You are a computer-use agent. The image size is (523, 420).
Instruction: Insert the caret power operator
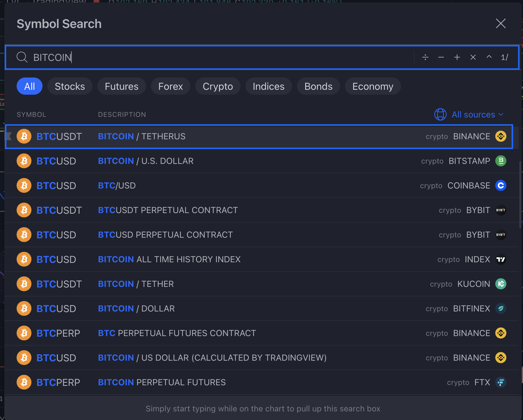click(x=489, y=57)
